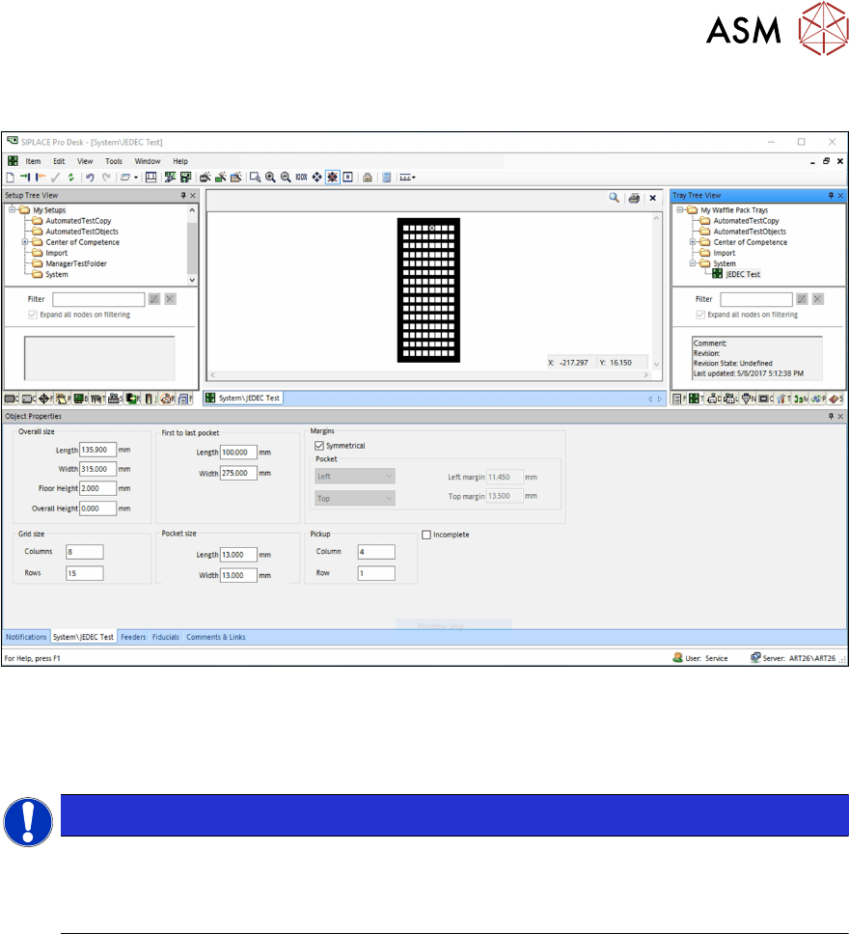The image size is (849, 934).
Task: Click the padlock icon in the toolbar
Action: tap(368, 178)
